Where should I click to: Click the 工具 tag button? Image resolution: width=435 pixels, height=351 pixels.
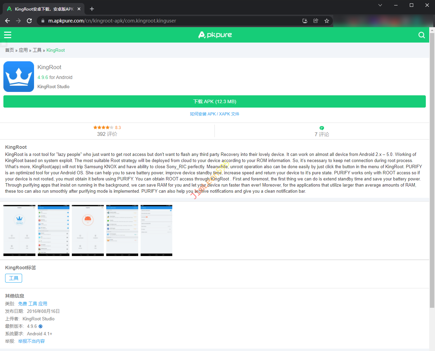(x=14, y=278)
